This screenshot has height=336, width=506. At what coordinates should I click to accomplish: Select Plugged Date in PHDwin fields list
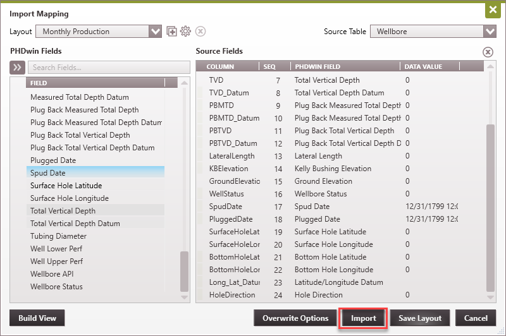[x=96, y=160]
